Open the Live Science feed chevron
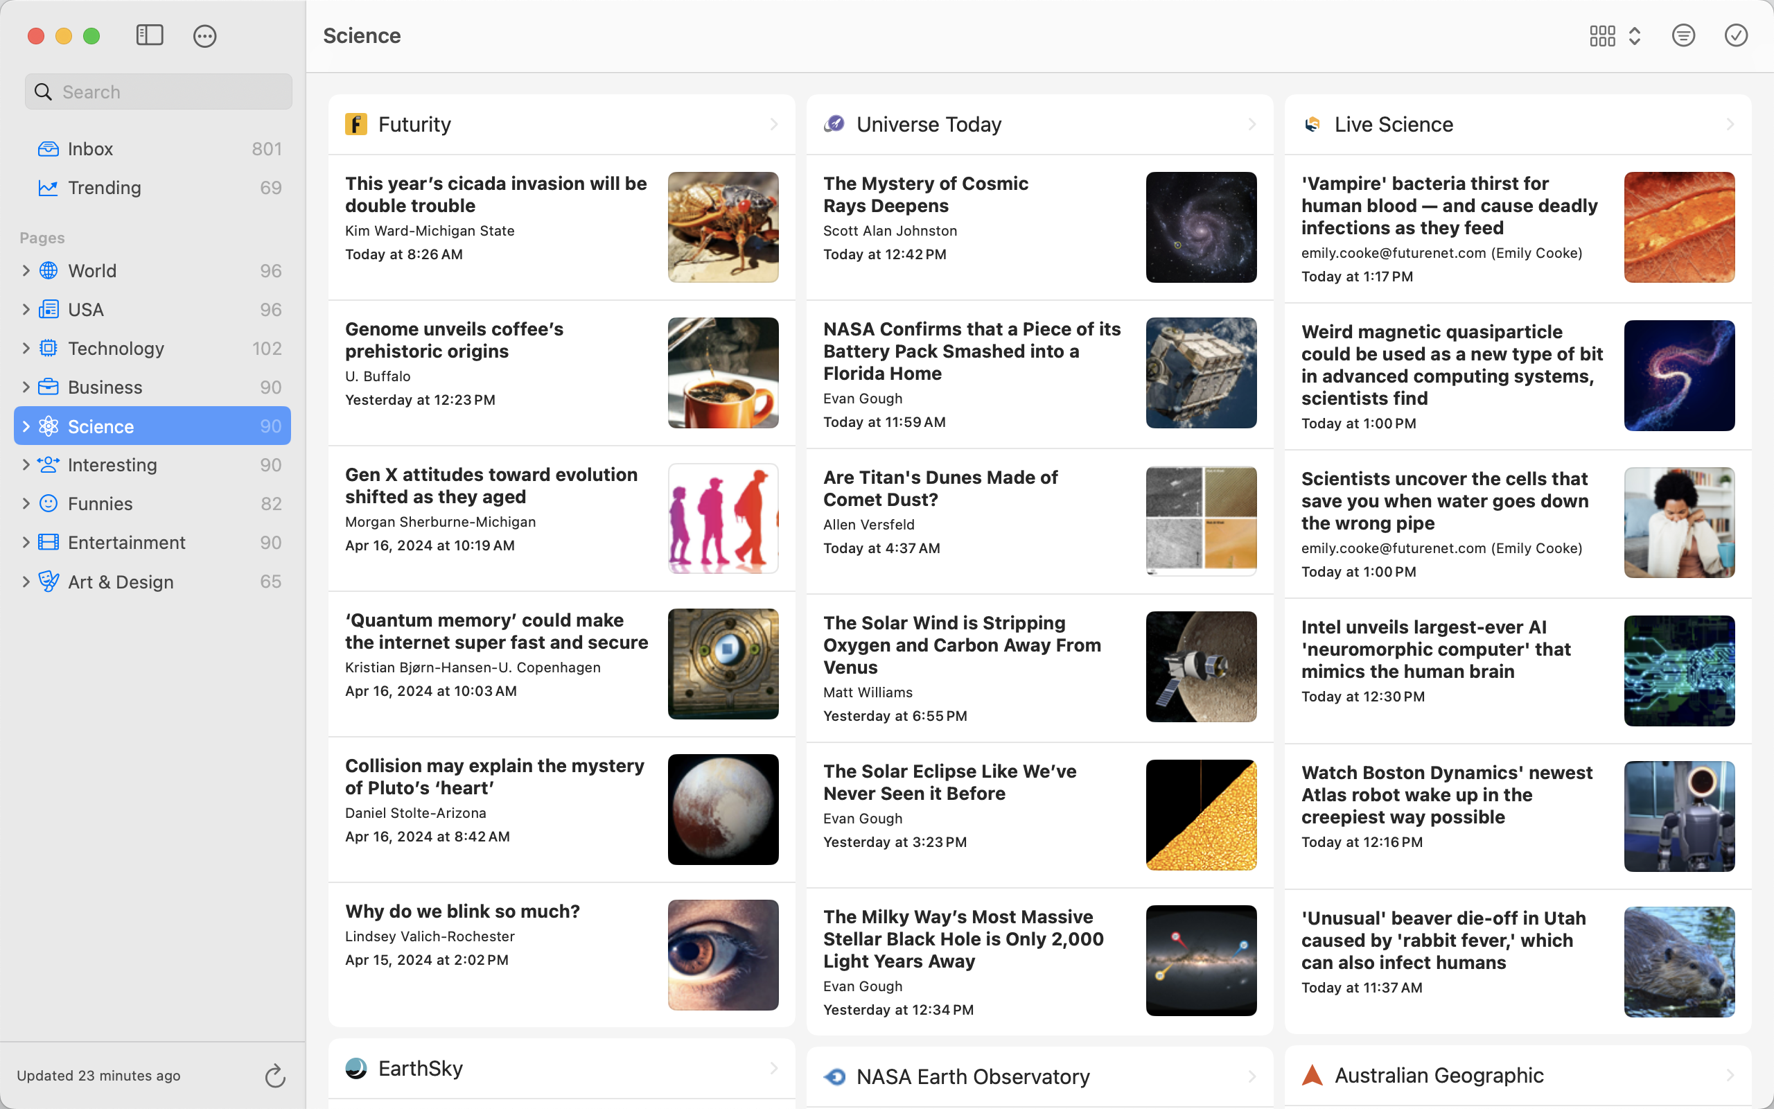The image size is (1774, 1109). click(1729, 125)
